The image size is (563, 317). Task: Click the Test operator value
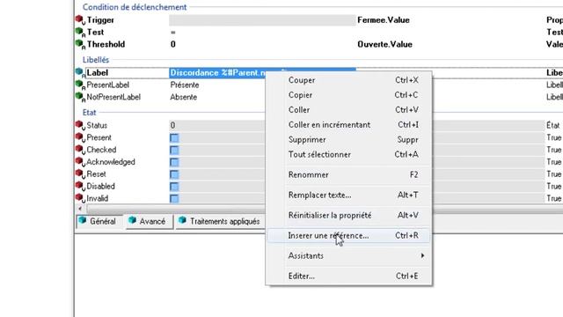(x=173, y=33)
